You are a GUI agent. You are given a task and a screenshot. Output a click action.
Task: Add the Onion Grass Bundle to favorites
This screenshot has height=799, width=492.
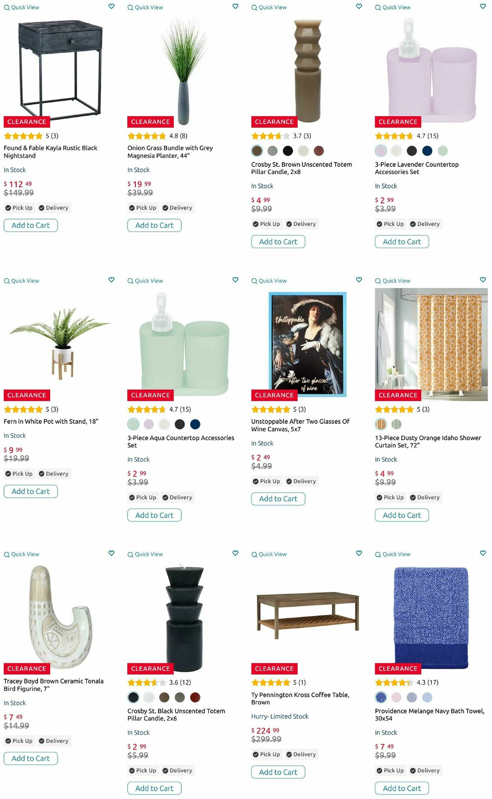point(235,7)
